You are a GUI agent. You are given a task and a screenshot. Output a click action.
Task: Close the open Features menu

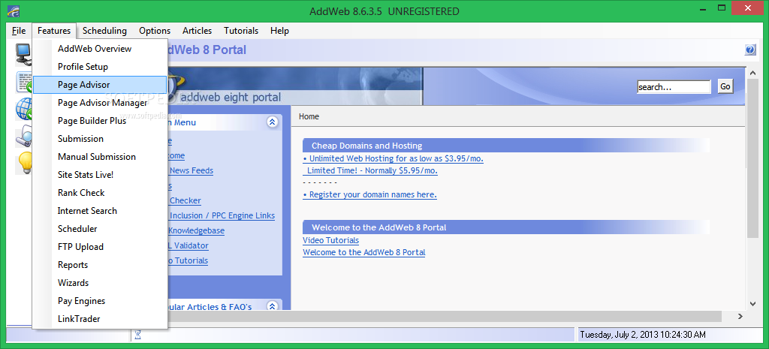pos(54,30)
